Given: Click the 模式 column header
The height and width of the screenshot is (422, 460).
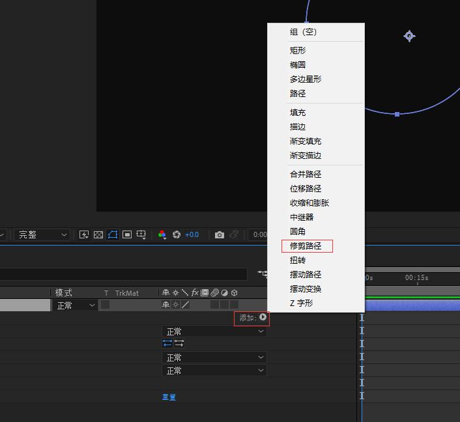Looking at the screenshot, I should [x=64, y=292].
